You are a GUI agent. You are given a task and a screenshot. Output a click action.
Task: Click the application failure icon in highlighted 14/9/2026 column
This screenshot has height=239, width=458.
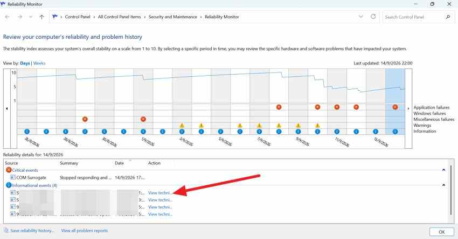395,107
